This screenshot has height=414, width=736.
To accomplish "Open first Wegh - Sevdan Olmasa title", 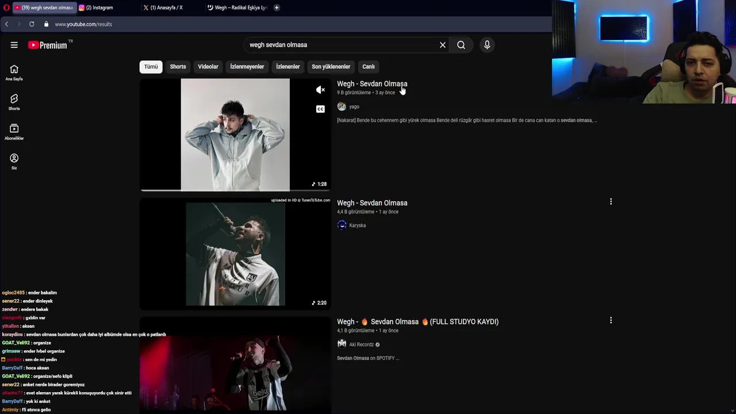I will pos(372,84).
